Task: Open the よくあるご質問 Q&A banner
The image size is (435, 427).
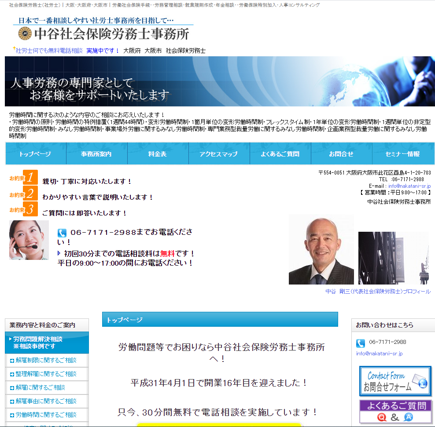Action: (395, 411)
